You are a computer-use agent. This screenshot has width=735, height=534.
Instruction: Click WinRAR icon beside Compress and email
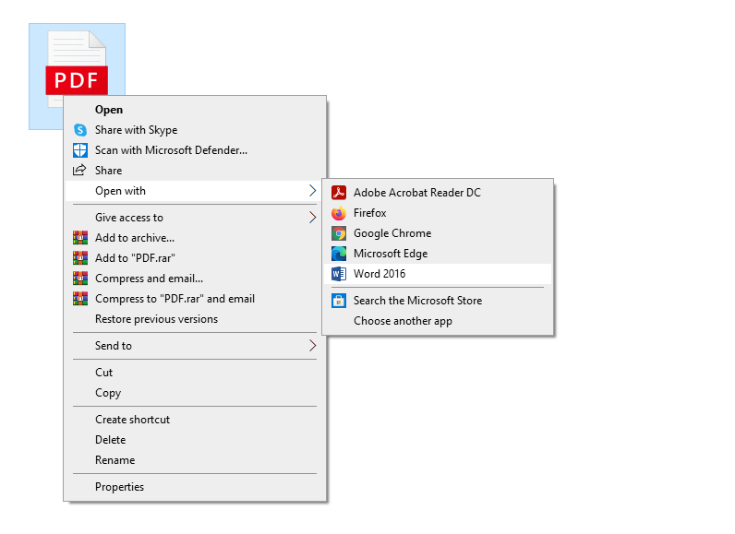80,278
